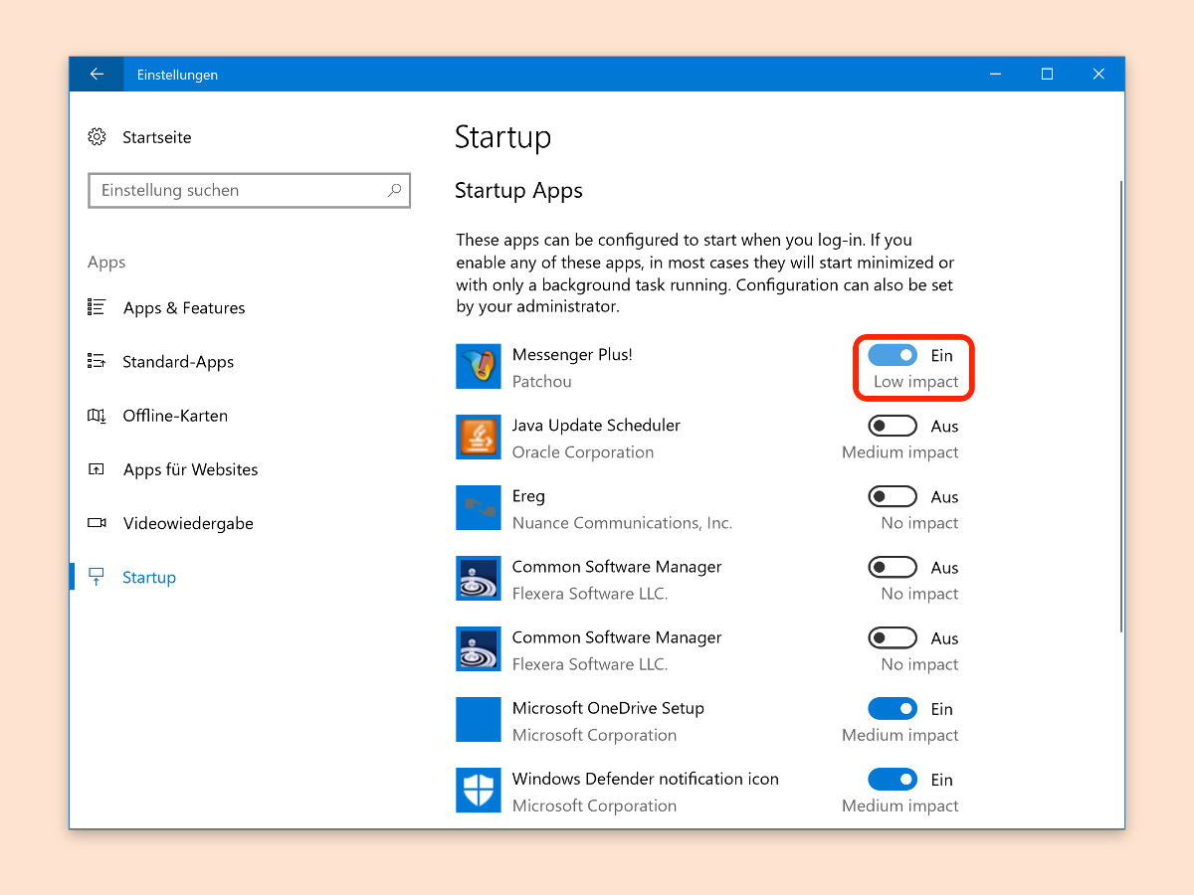1194x895 pixels.
Task: Click the magnifier icon in the search box
Action: click(x=394, y=190)
